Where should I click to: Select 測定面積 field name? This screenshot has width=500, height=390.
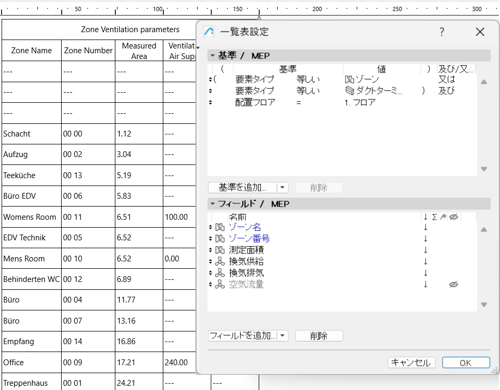[x=246, y=250]
